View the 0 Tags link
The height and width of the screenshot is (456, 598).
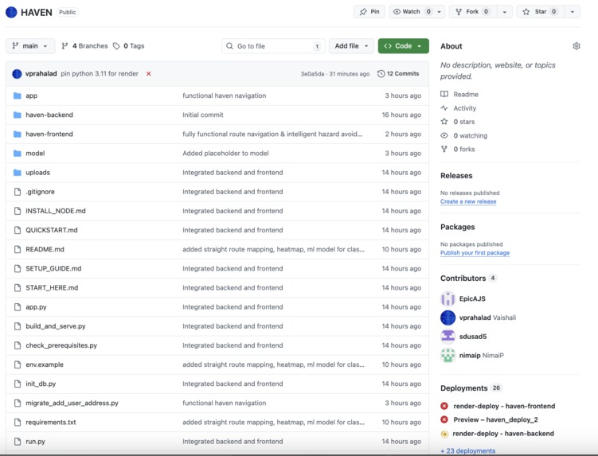pyautogui.click(x=129, y=46)
